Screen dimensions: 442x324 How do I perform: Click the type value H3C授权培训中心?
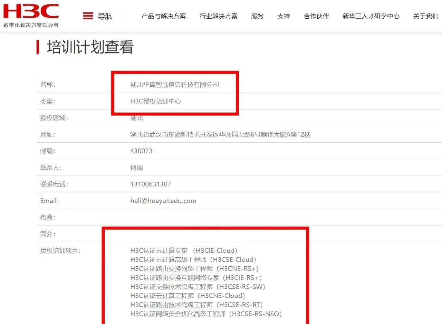pyautogui.click(x=156, y=101)
